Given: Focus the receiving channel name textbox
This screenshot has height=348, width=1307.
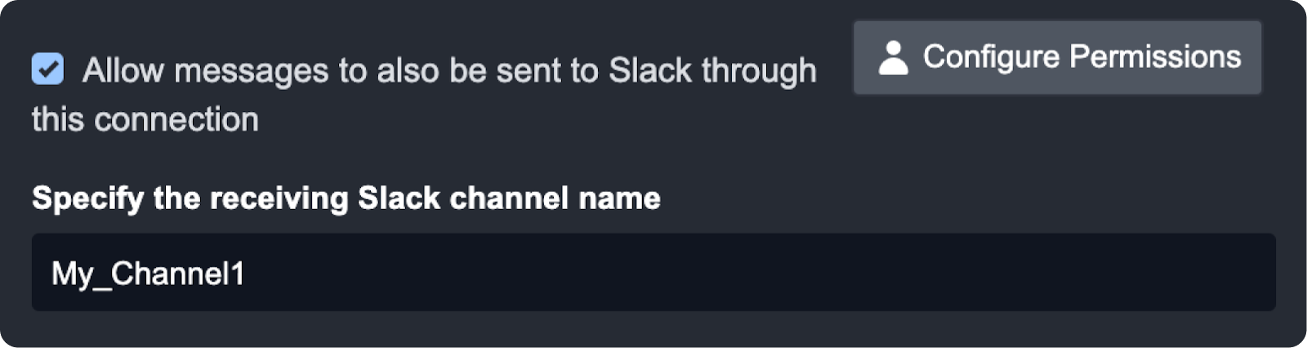Looking at the screenshot, I should [x=653, y=273].
